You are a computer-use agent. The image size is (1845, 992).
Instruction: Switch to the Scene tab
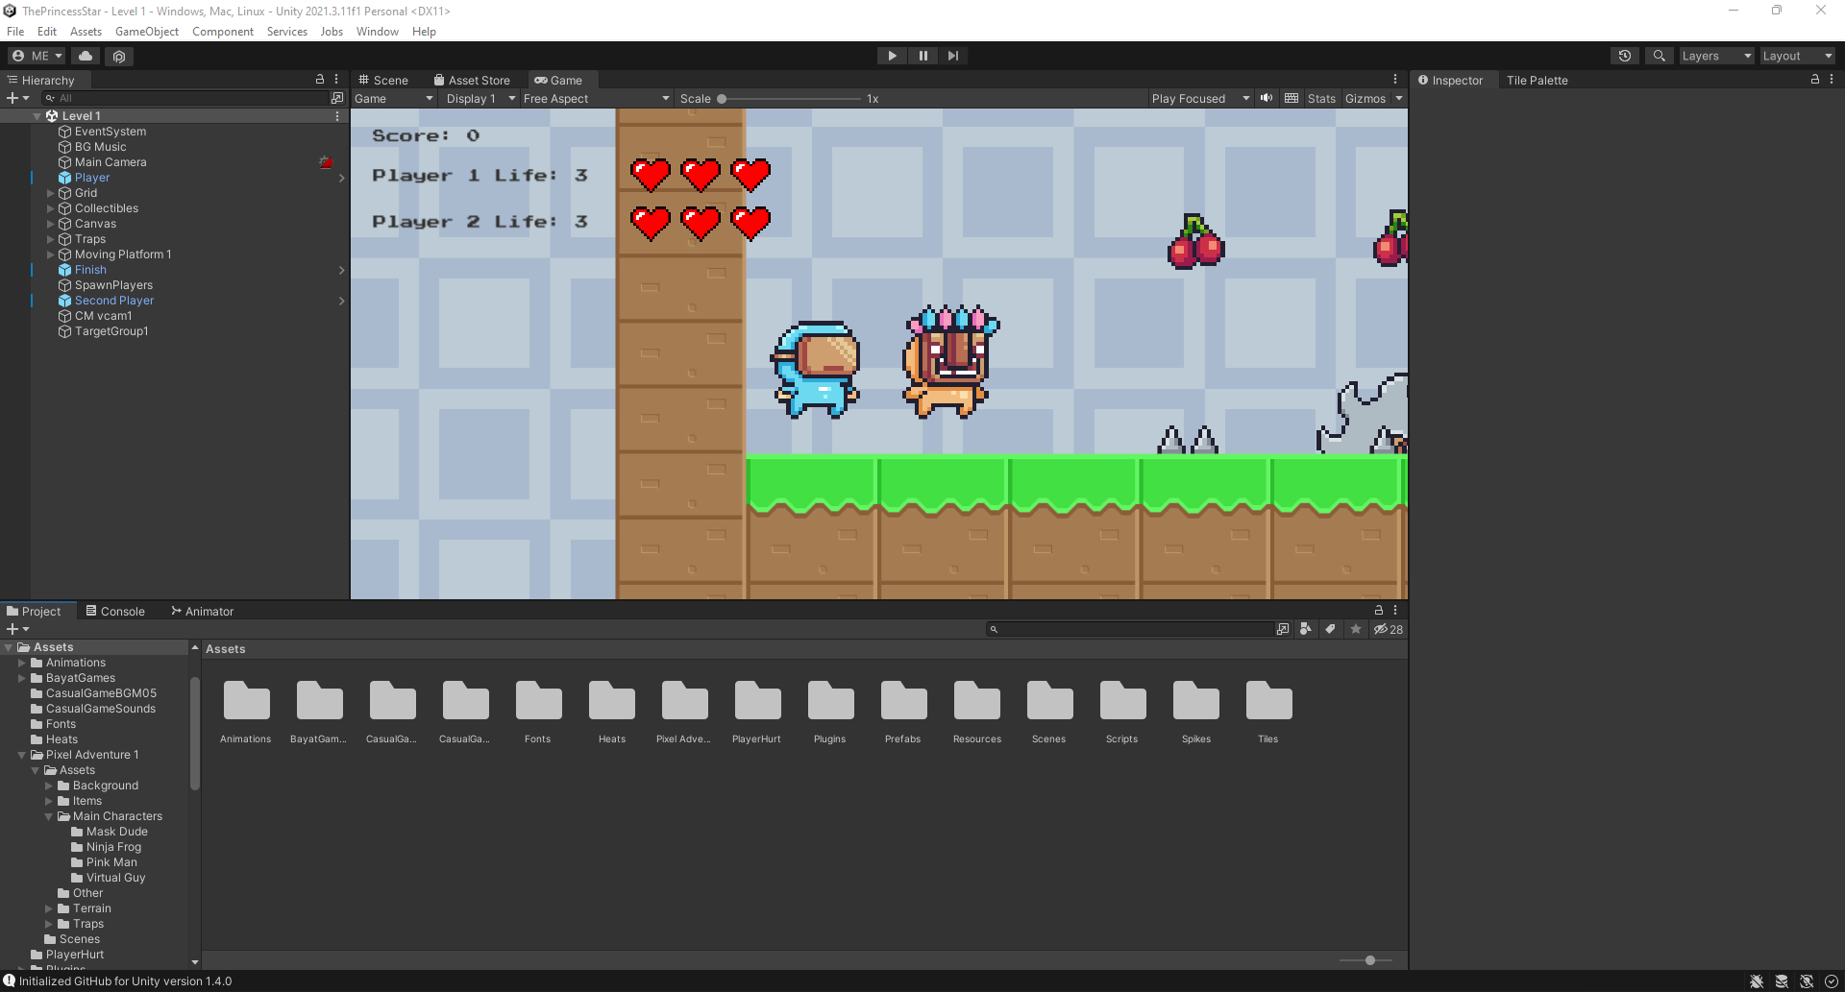[383, 80]
